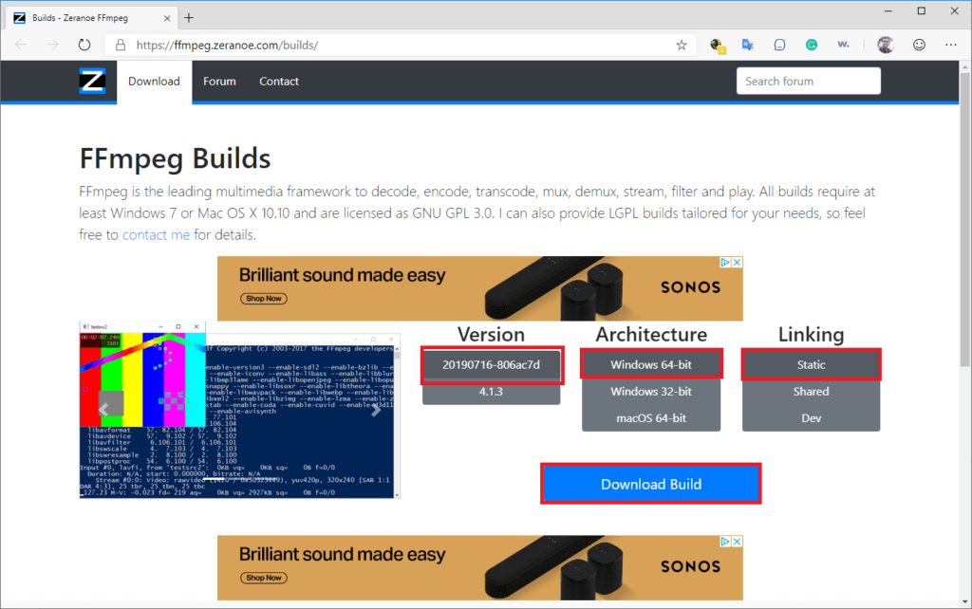Click the Download Build button
Screen dimensions: 972x609
(x=651, y=484)
